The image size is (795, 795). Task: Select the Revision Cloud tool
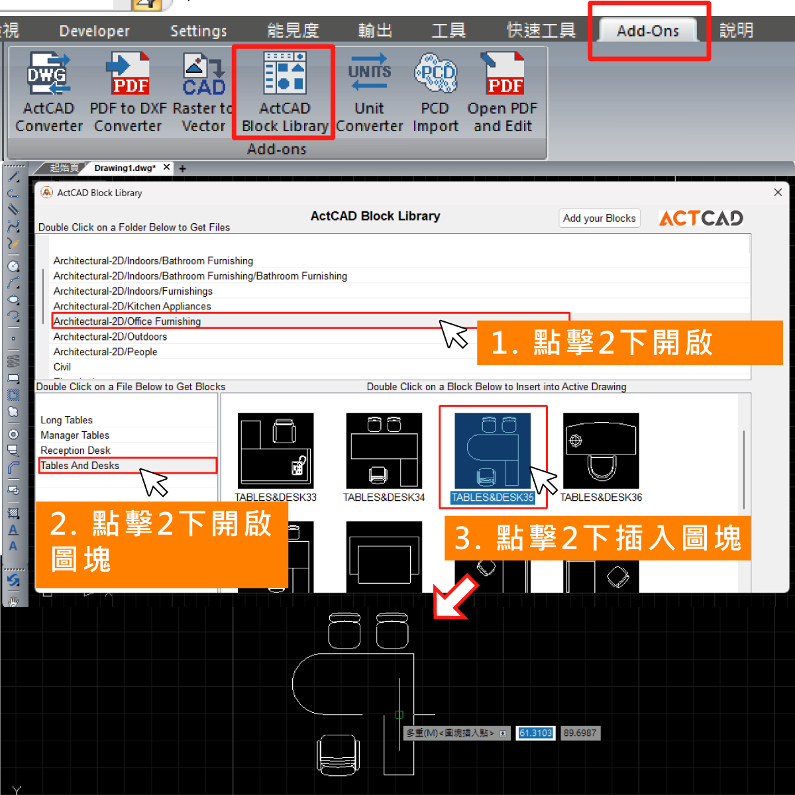click(x=13, y=411)
